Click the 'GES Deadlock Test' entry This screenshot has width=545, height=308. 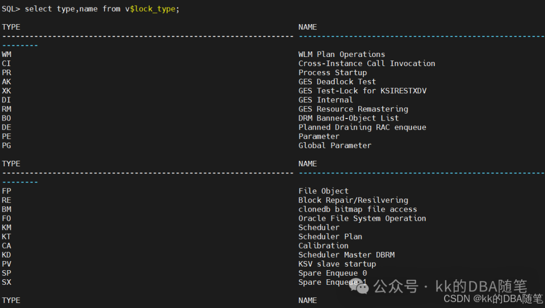337,82
